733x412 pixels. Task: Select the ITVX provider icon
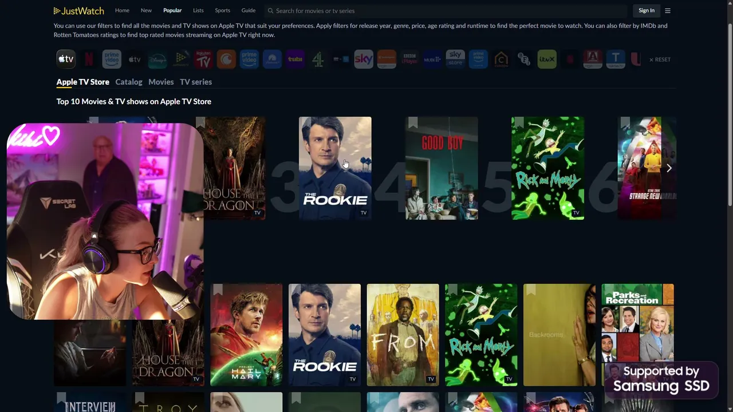click(x=547, y=59)
